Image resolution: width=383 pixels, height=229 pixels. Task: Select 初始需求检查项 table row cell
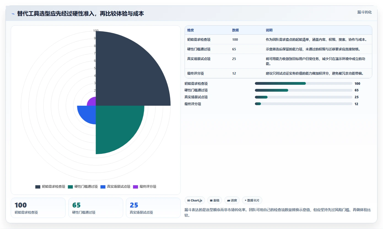click(x=199, y=40)
